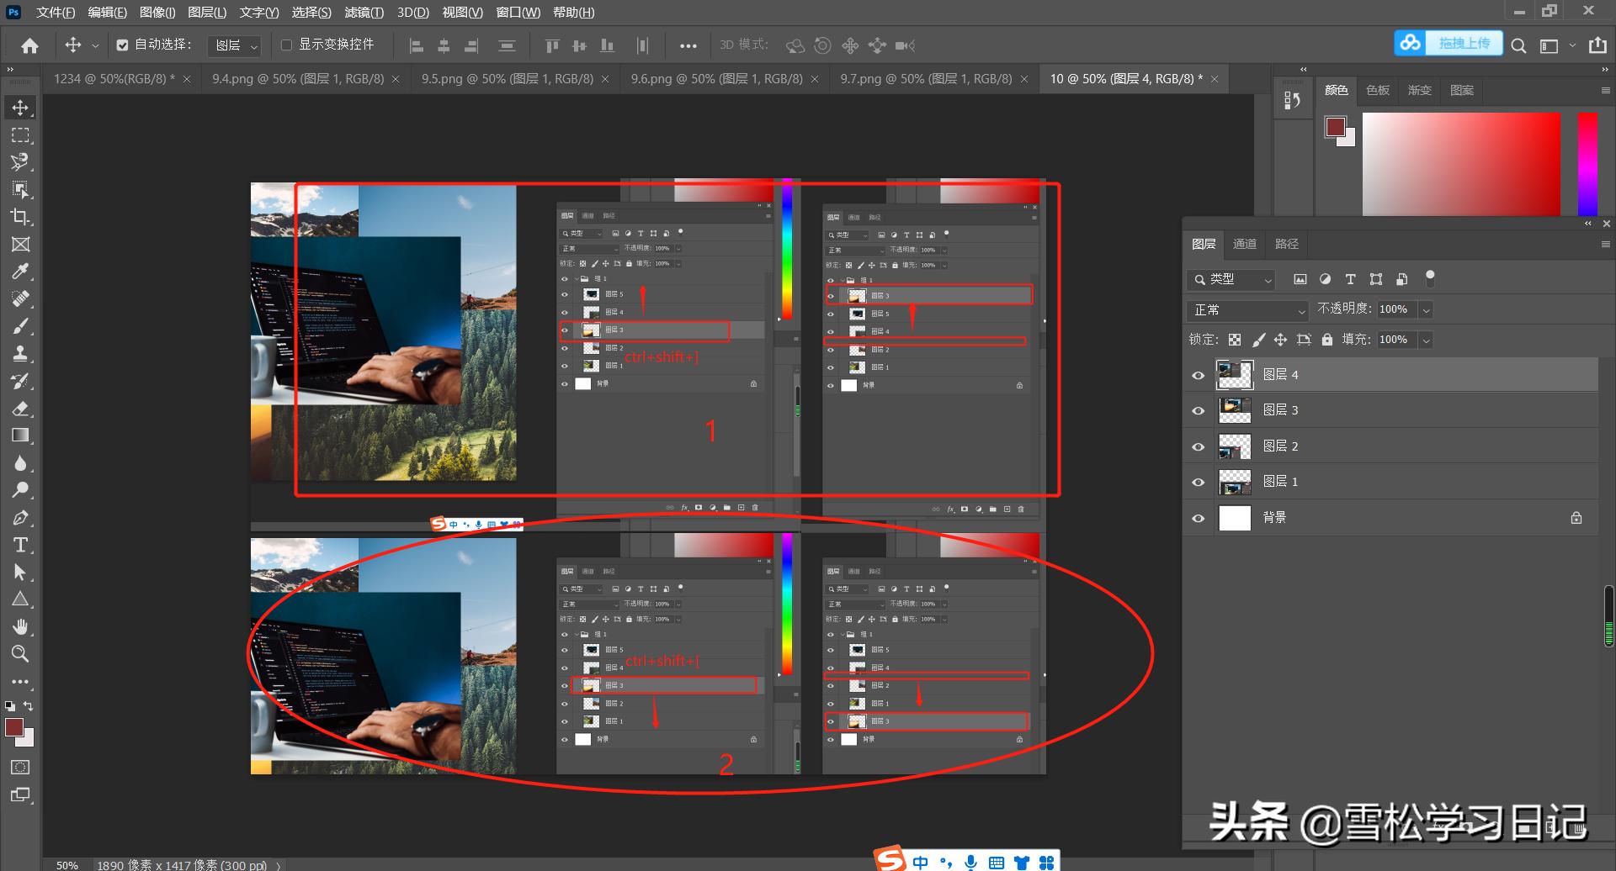Hide 图层 3 using its eye icon

pyautogui.click(x=1199, y=411)
